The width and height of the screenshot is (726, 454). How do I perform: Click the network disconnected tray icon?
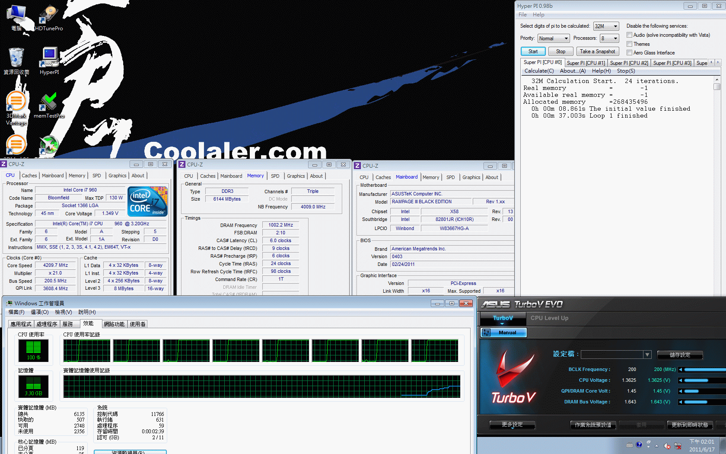coord(678,446)
